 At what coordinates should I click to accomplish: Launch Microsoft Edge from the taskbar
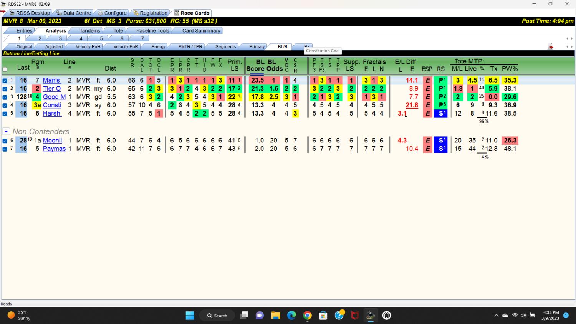point(291,316)
